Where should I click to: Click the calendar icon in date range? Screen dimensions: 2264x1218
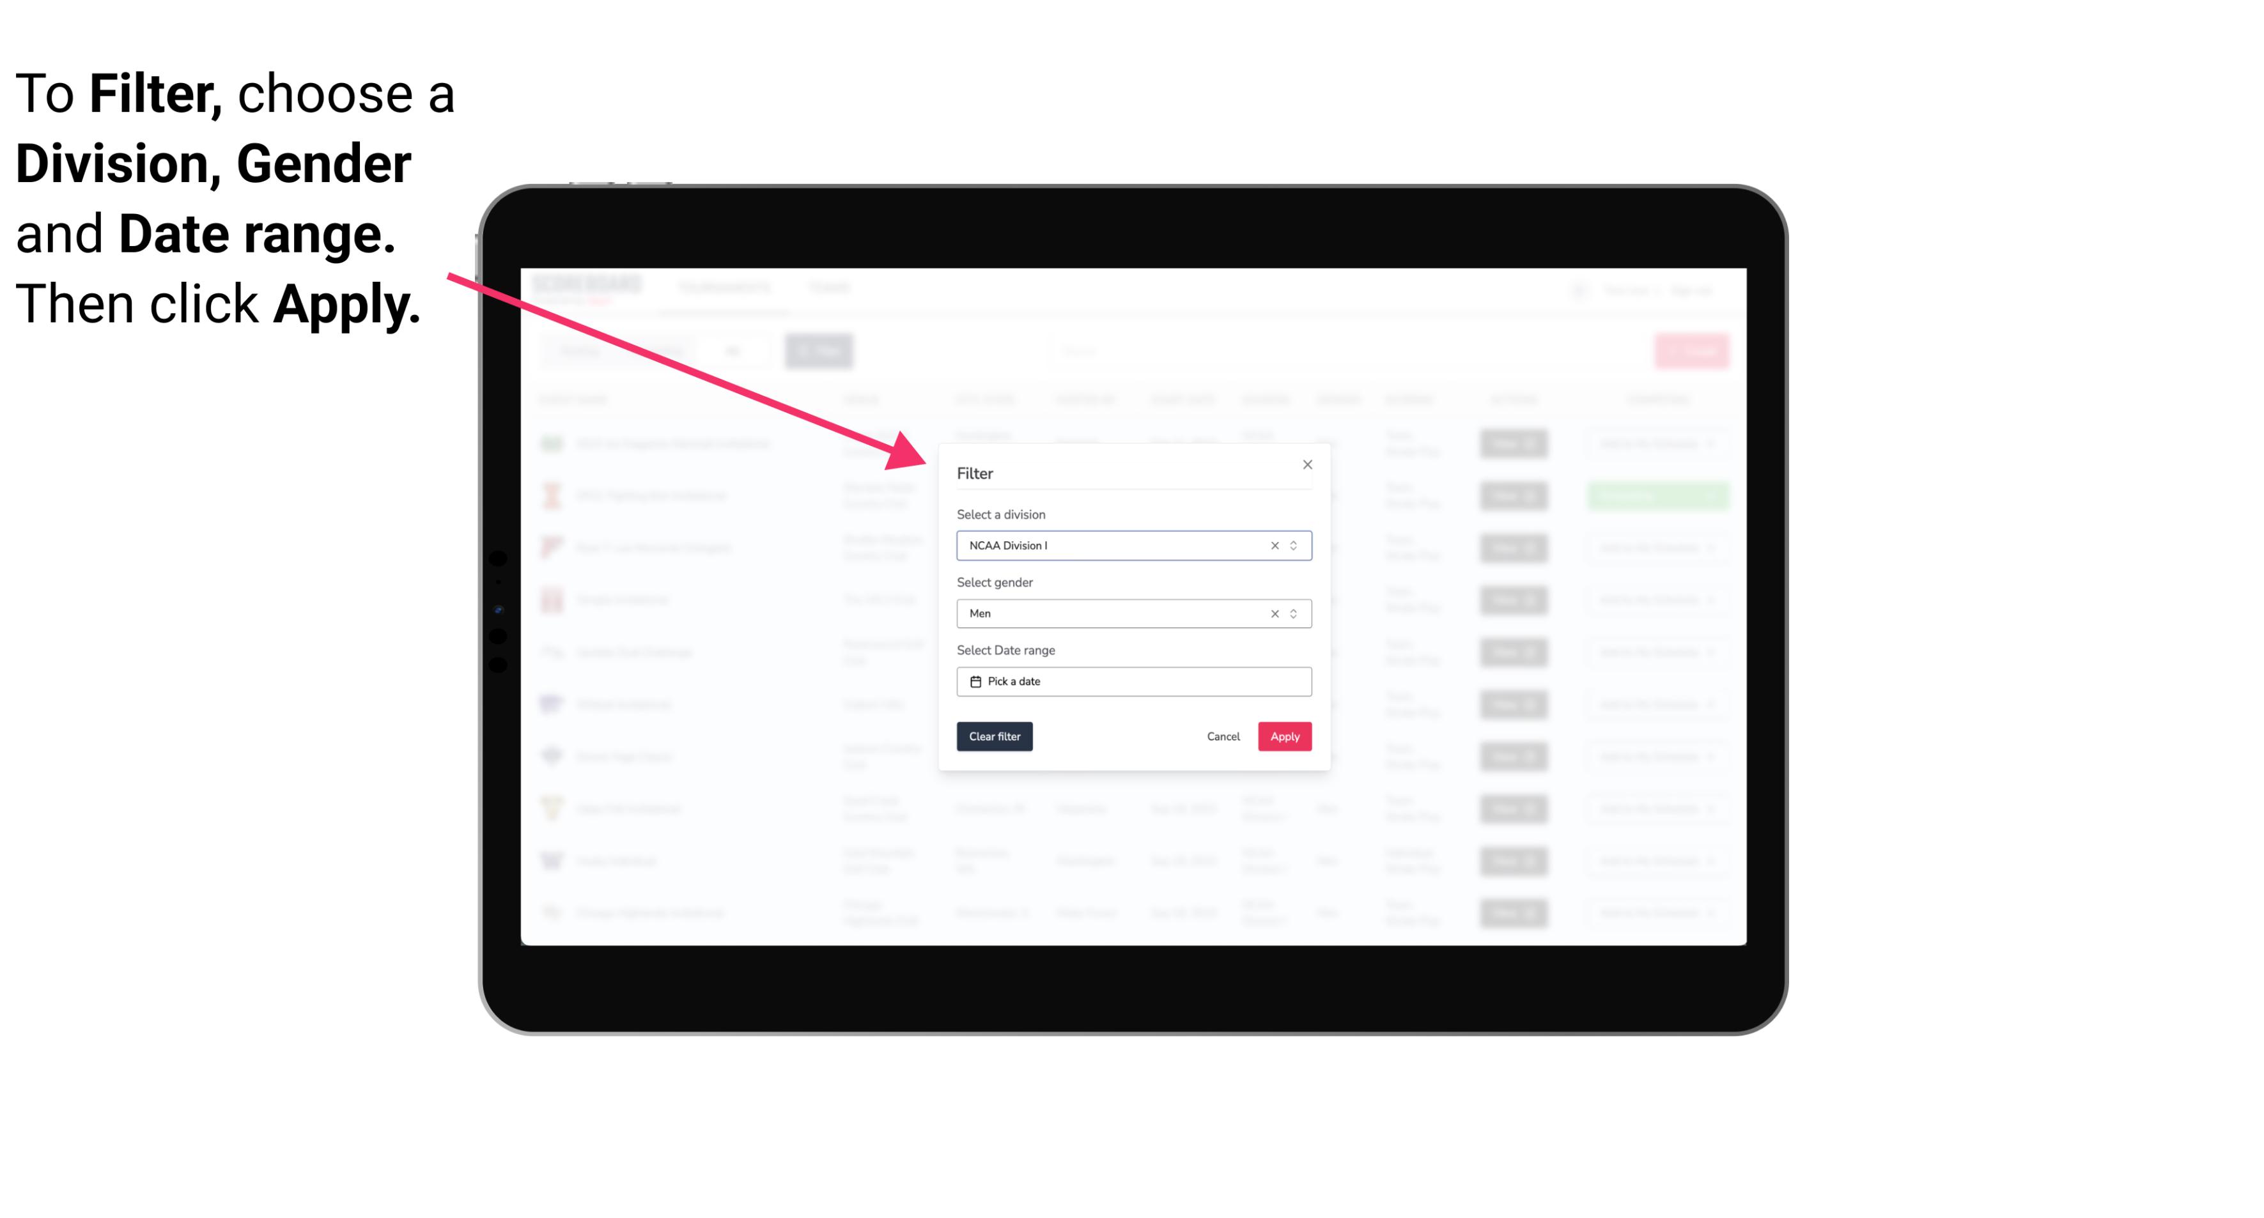click(x=973, y=681)
